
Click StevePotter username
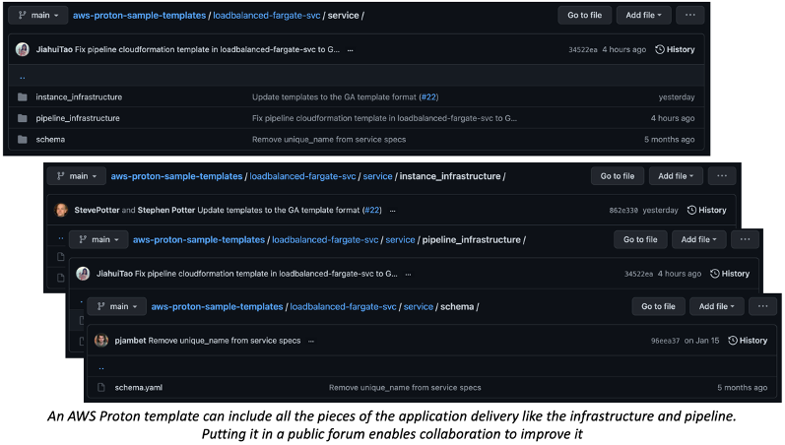97,211
